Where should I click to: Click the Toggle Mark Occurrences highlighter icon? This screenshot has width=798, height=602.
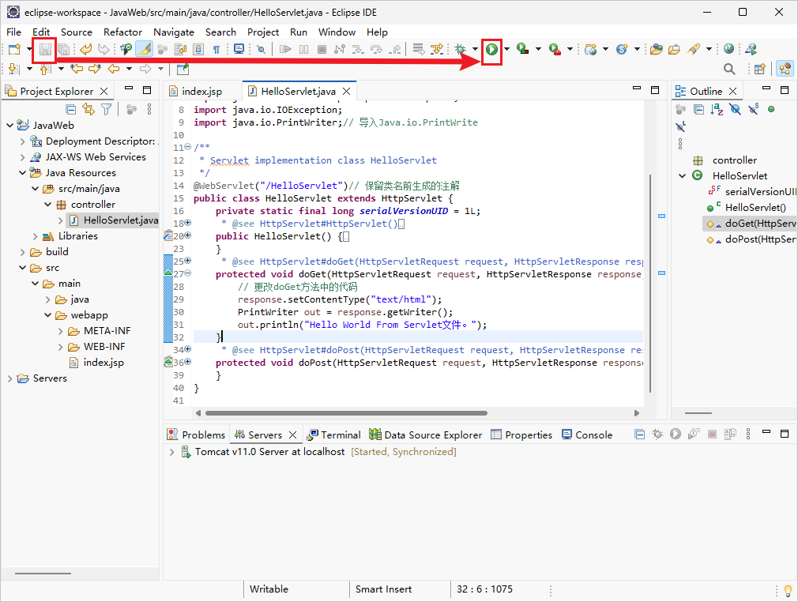pos(145,49)
